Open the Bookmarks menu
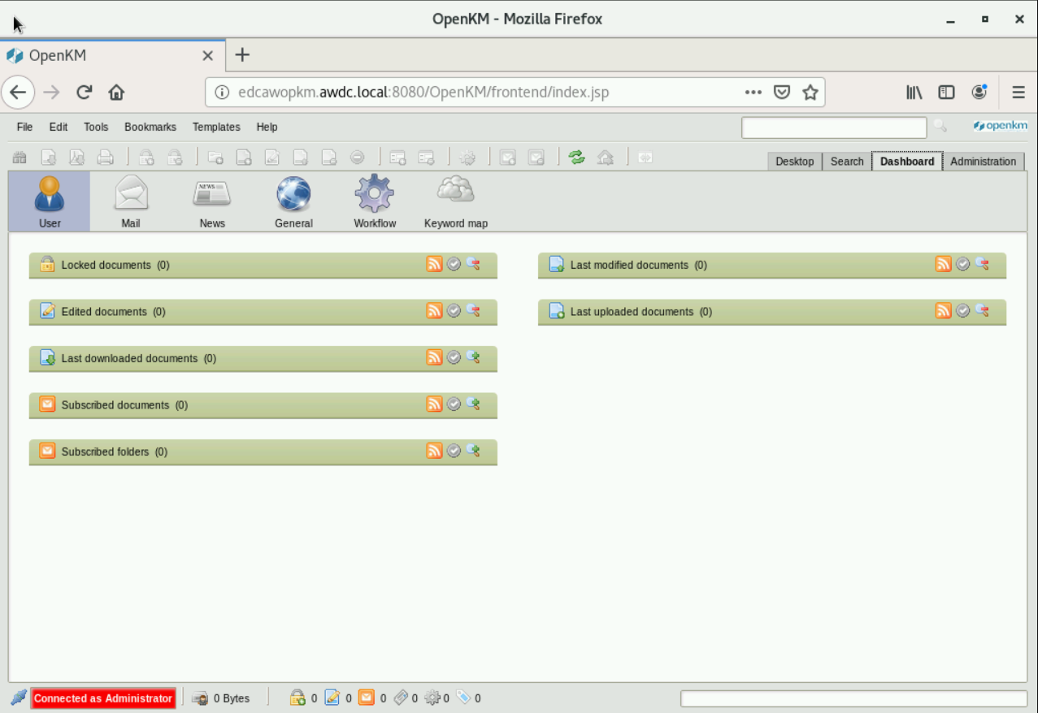This screenshot has height=713, width=1038. (x=150, y=127)
